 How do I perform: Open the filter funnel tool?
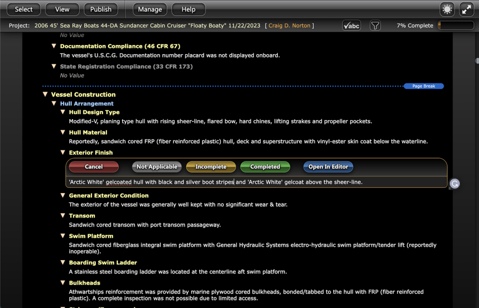pos(375,25)
